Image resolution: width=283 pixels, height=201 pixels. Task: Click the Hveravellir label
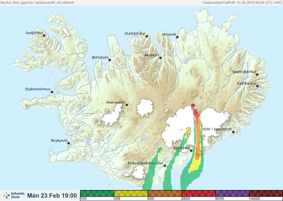click(116, 102)
